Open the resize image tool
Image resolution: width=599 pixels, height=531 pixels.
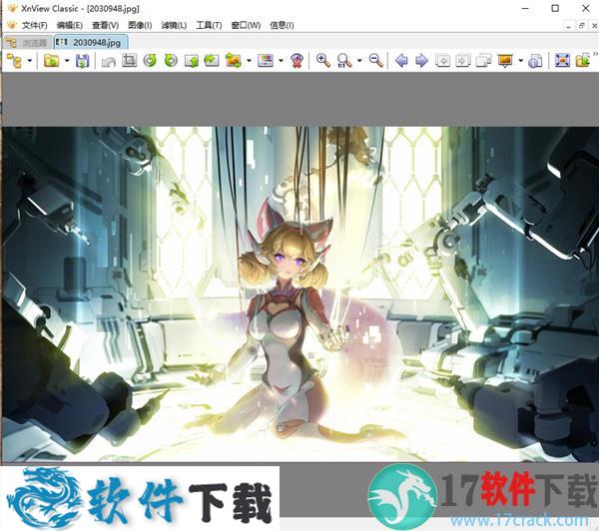233,60
